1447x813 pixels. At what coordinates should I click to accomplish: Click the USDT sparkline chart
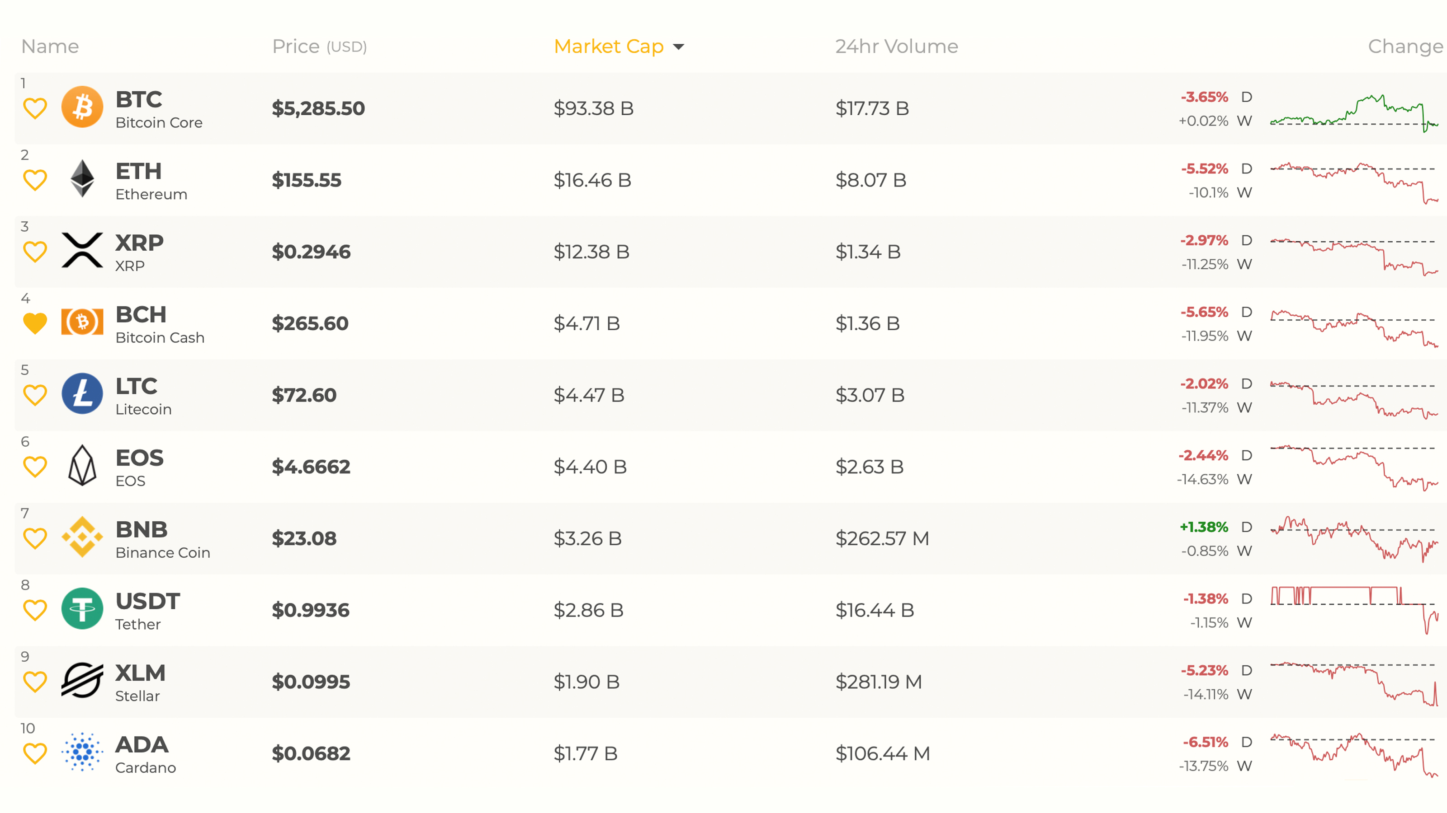(x=1354, y=609)
